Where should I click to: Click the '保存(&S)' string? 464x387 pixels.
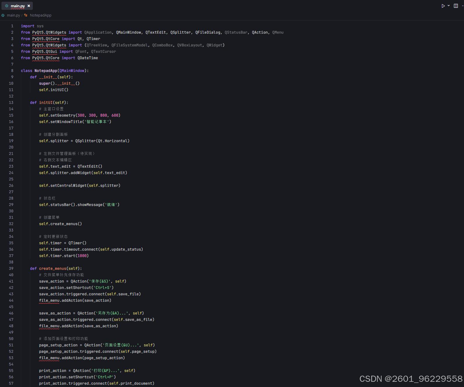tap(100, 281)
